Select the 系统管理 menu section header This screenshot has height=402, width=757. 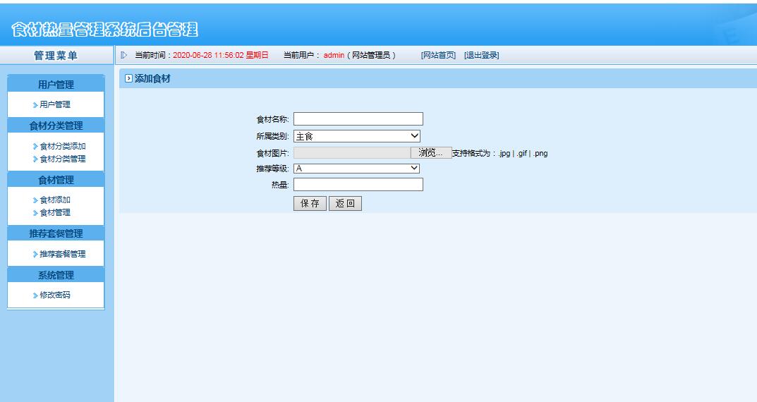56,275
